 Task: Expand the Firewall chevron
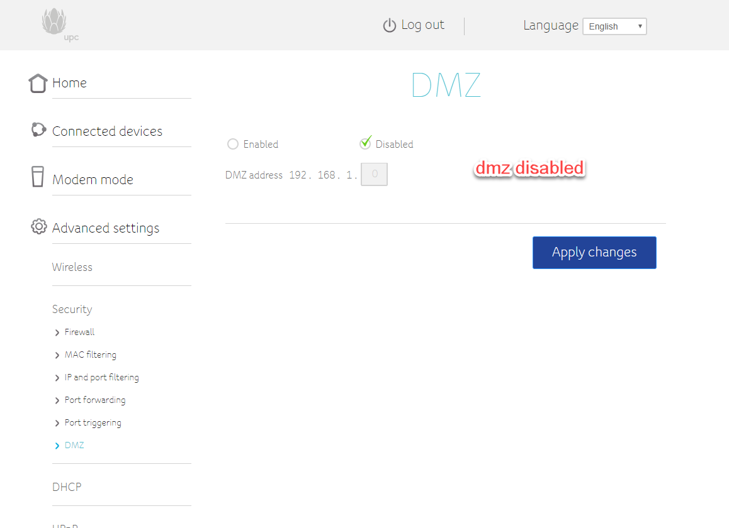tap(57, 333)
